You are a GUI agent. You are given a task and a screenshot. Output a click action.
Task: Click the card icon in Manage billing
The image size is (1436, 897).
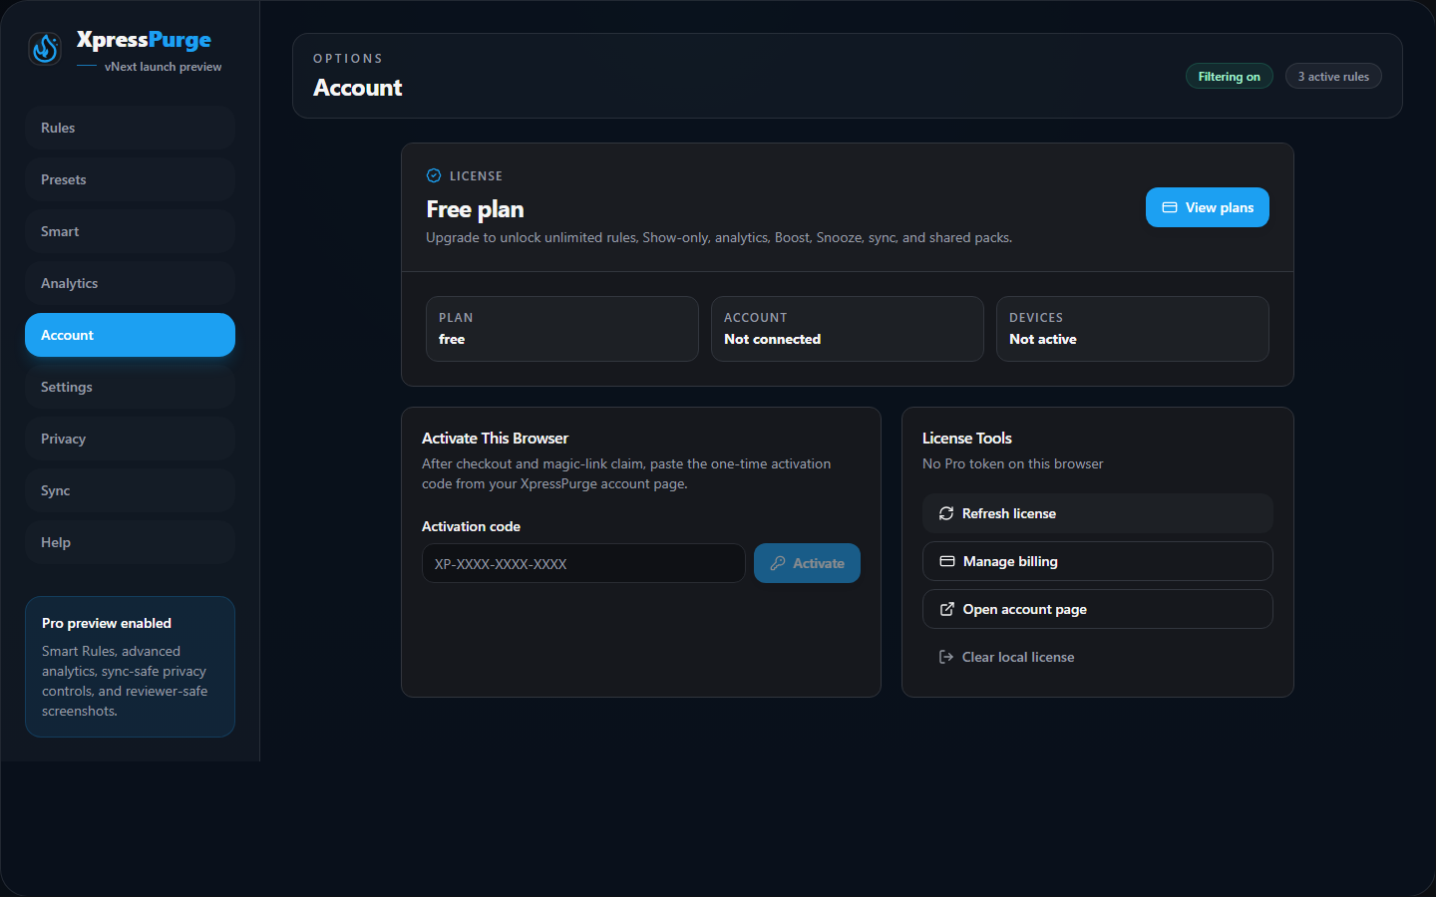coord(947,561)
